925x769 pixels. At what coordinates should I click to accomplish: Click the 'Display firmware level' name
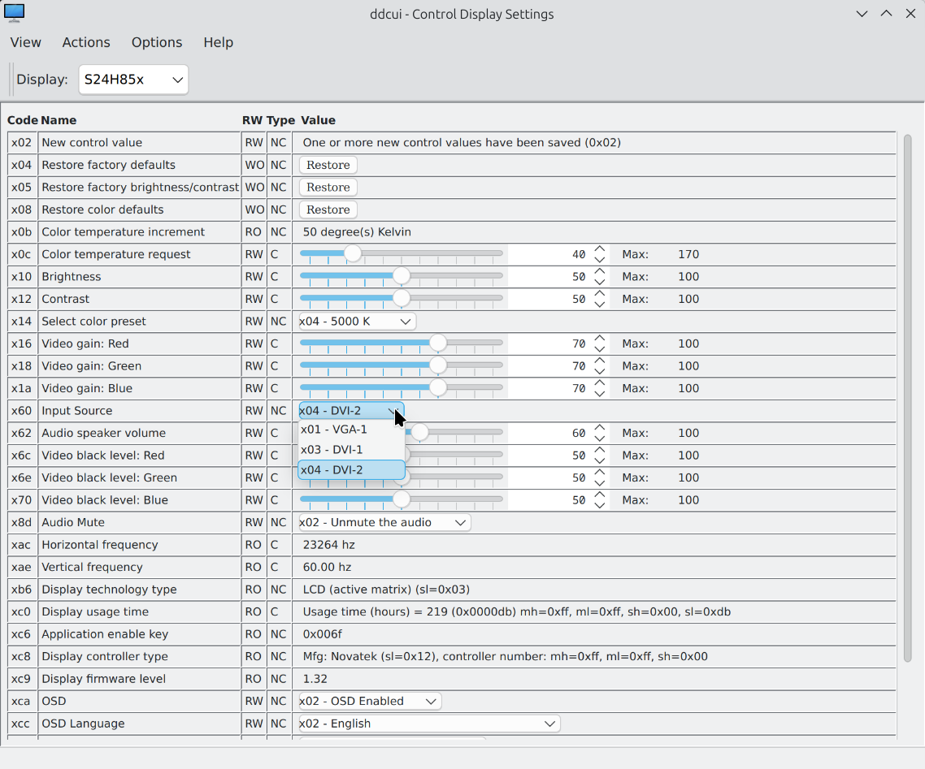(x=104, y=679)
